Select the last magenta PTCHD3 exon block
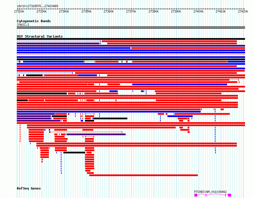The height and width of the screenshot is (198, 253). (x=230, y=195)
